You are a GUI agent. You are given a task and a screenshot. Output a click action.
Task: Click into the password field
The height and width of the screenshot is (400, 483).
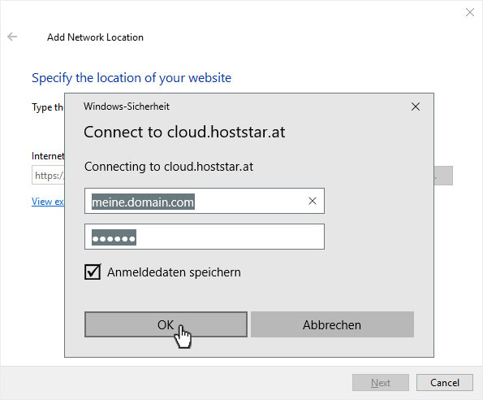(x=205, y=237)
